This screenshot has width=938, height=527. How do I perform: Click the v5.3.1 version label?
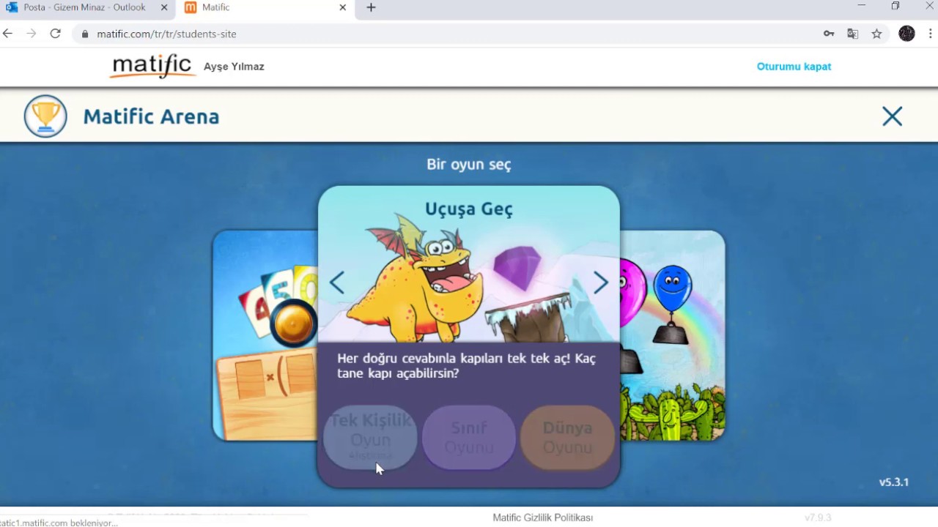point(894,482)
